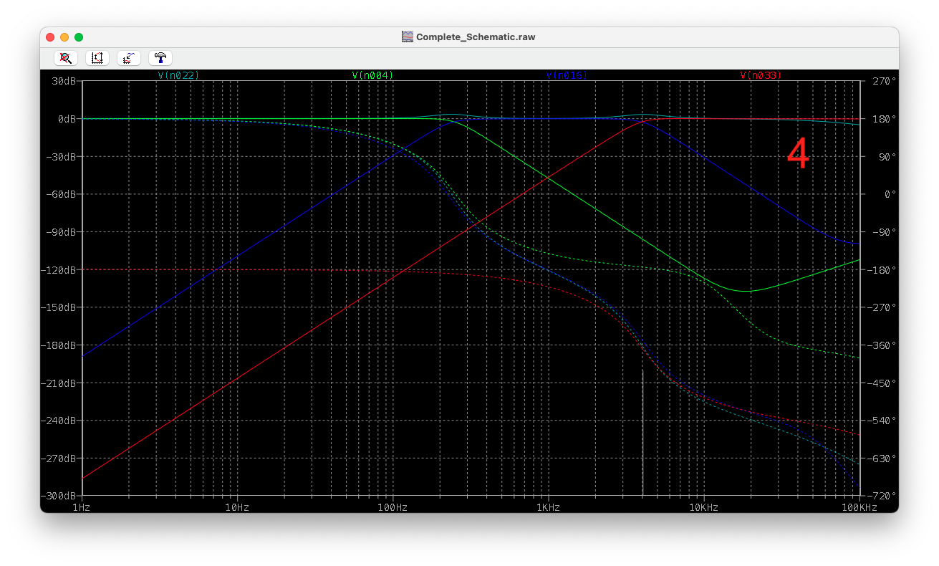Screen dimensions: 939x566
Task: Click the Zoom to Fit magnifier icon
Action: (65, 58)
